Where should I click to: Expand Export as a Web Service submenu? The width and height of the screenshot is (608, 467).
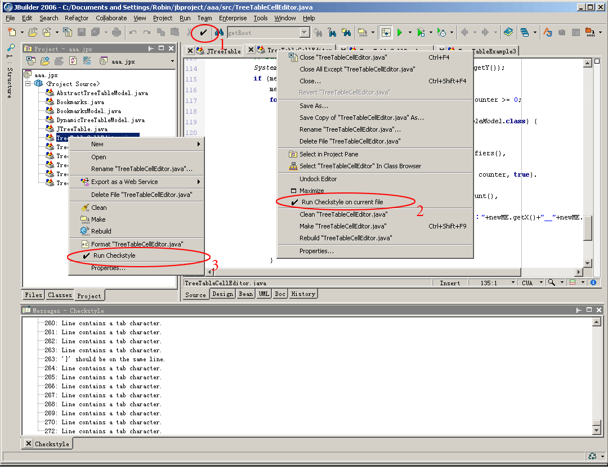tap(199, 181)
